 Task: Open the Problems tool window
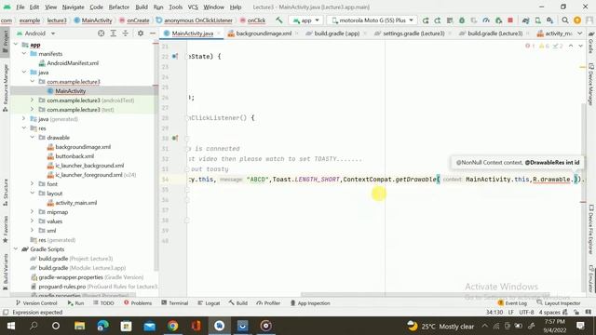click(138, 303)
